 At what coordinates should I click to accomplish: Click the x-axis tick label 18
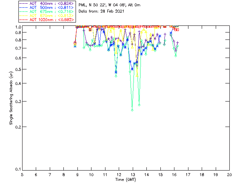click(202, 175)
